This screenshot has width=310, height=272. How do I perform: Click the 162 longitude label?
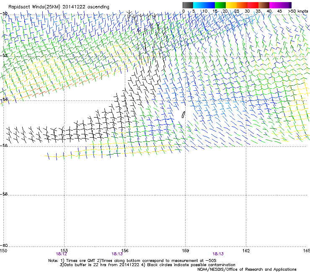246,251
